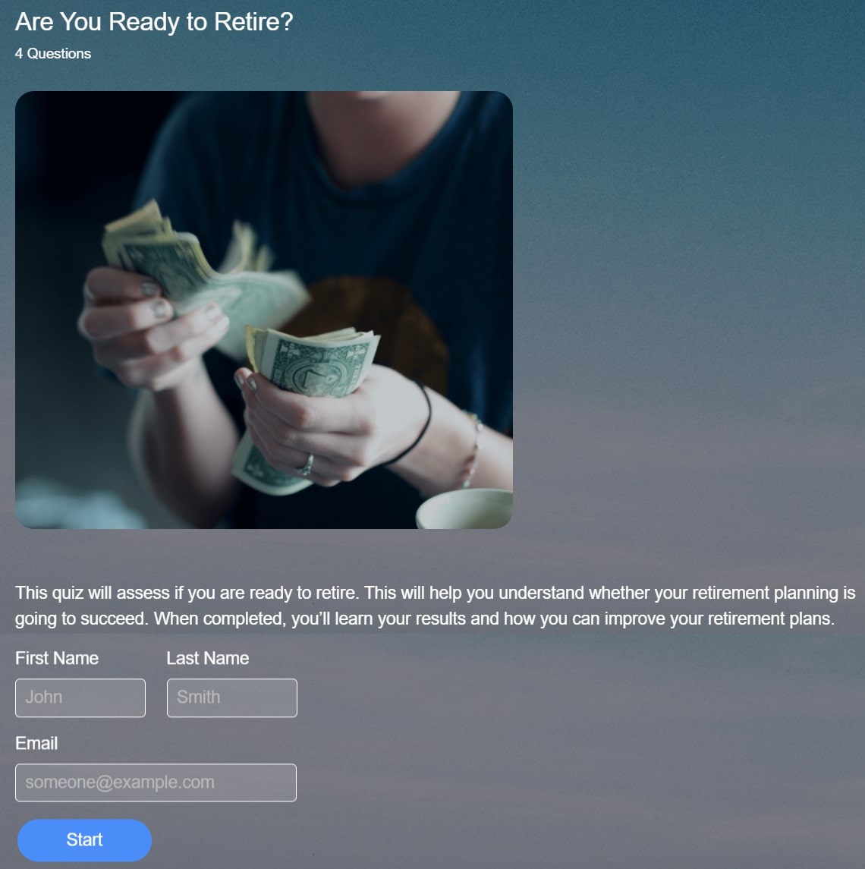This screenshot has height=869, width=865.
Task: Click the word 'Retire?' in the title
Action: [x=253, y=22]
